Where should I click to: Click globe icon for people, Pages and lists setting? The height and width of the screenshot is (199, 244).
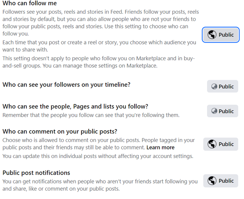(x=214, y=111)
